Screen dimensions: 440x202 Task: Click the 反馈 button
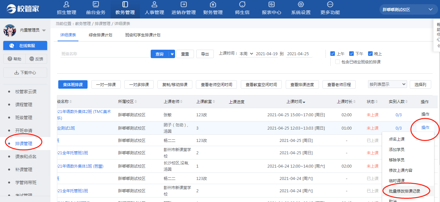click(36, 59)
